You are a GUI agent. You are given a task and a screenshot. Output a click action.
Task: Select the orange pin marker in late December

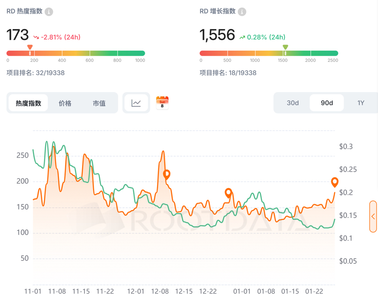click(x=228, y=193)
